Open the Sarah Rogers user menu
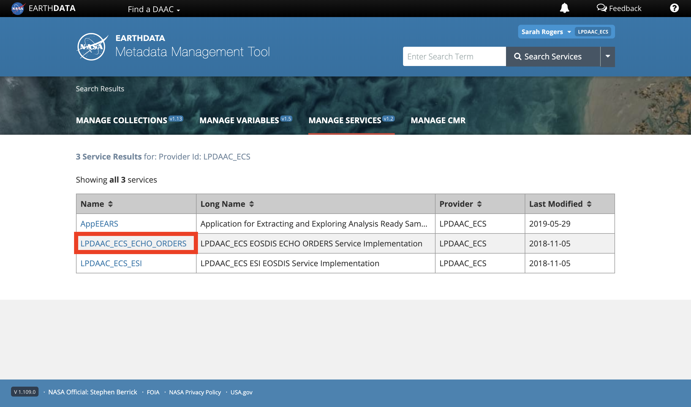 [546, 32]
